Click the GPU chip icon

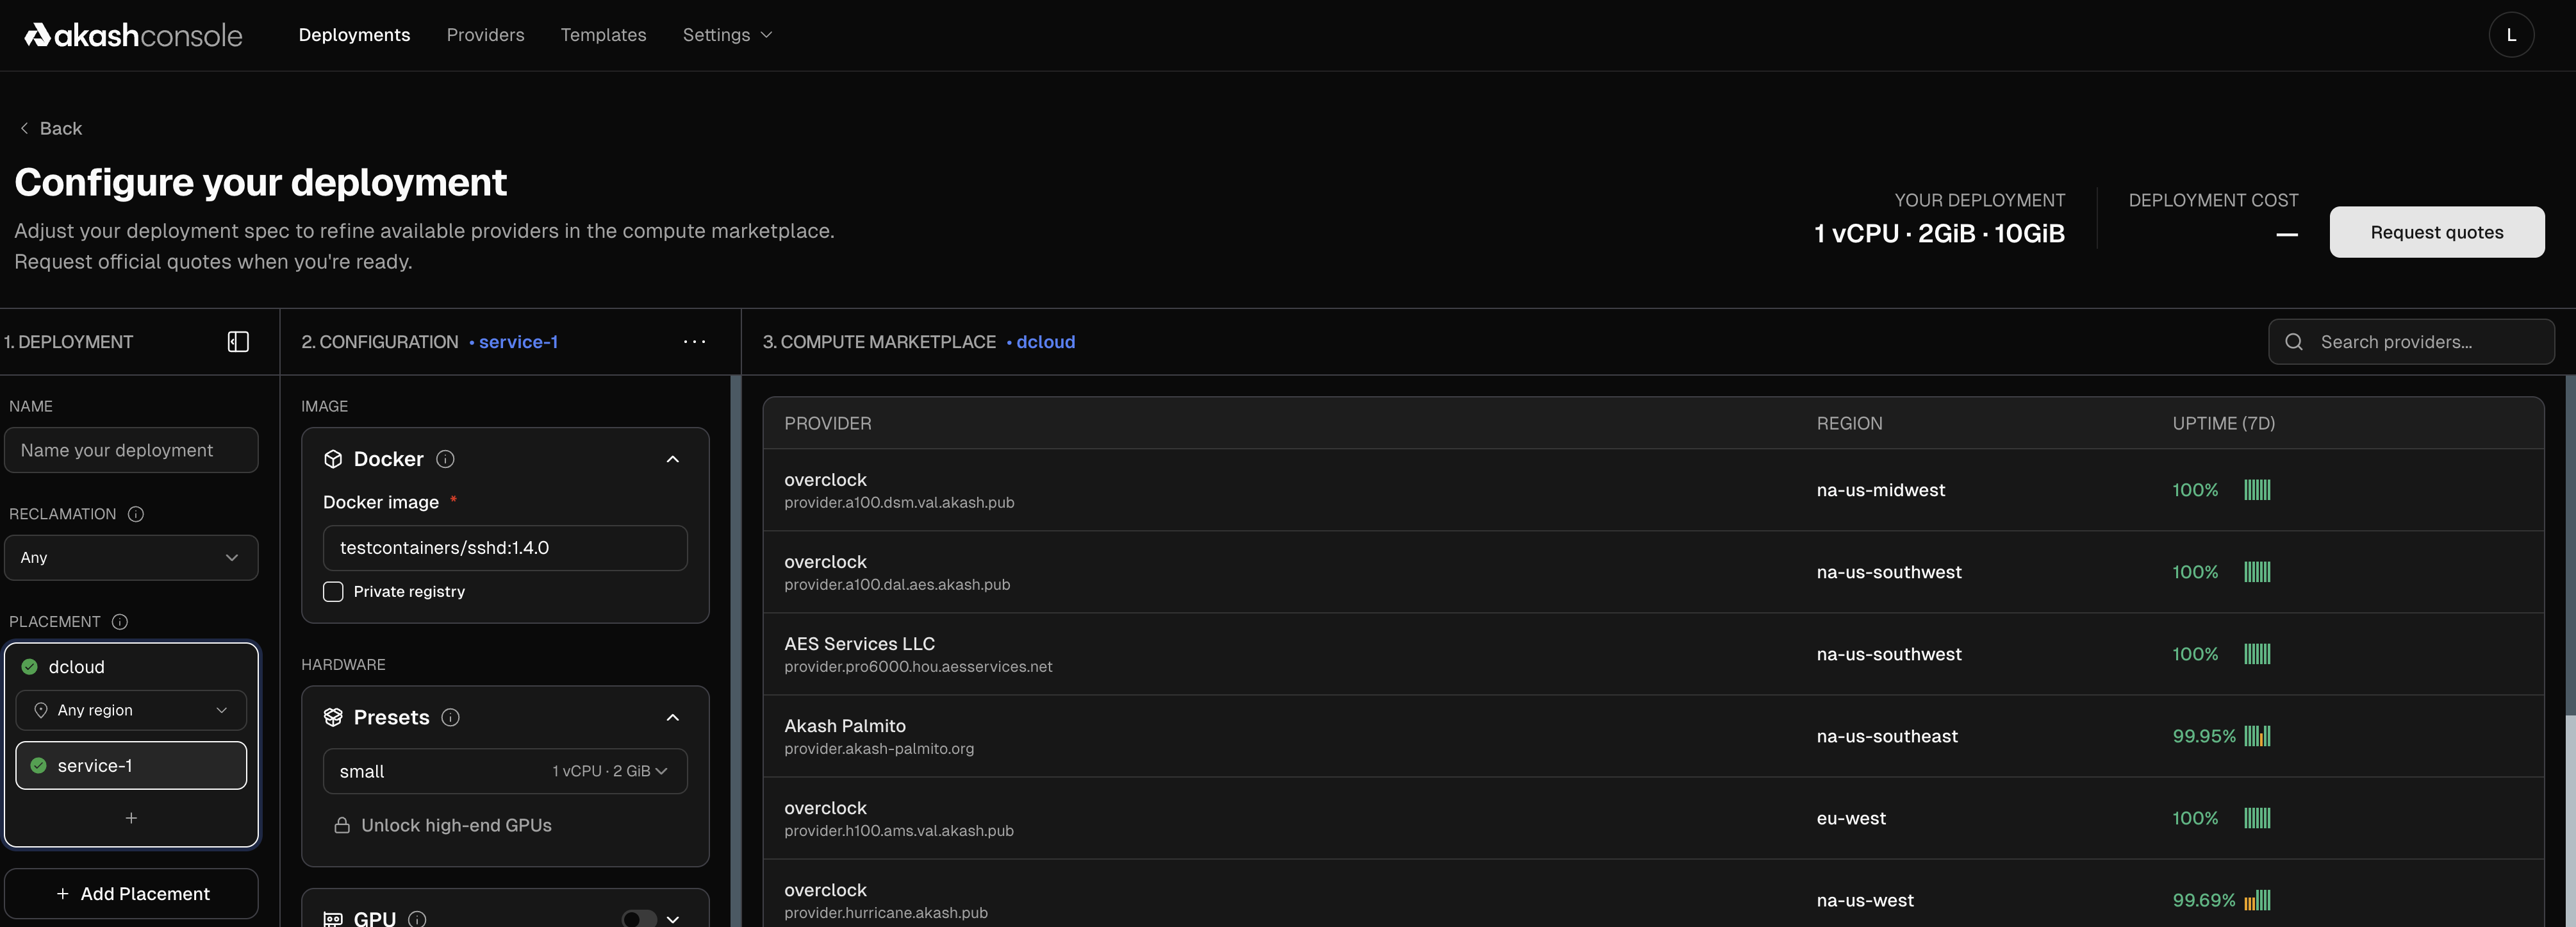[333, 919]
